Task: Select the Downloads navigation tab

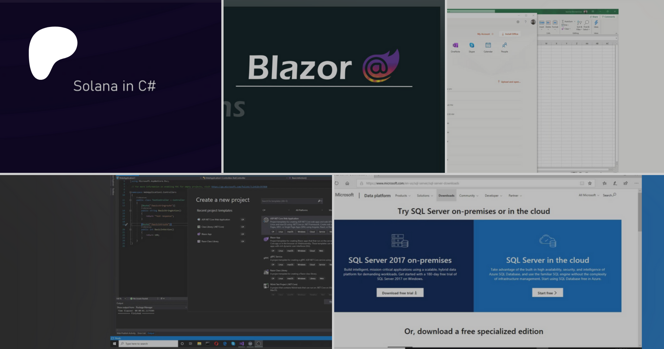Action: point(446,196)
